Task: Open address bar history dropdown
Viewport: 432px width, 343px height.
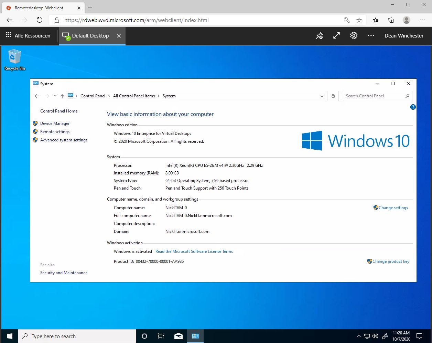Action: pyautogui.click(x=322, y=96)
